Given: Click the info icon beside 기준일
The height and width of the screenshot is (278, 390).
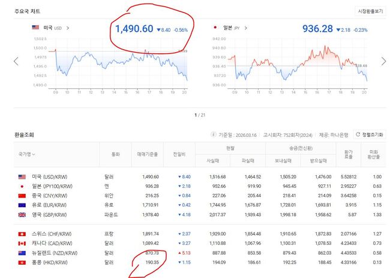Looking at the screenshot, I should [x=212, y=134].
